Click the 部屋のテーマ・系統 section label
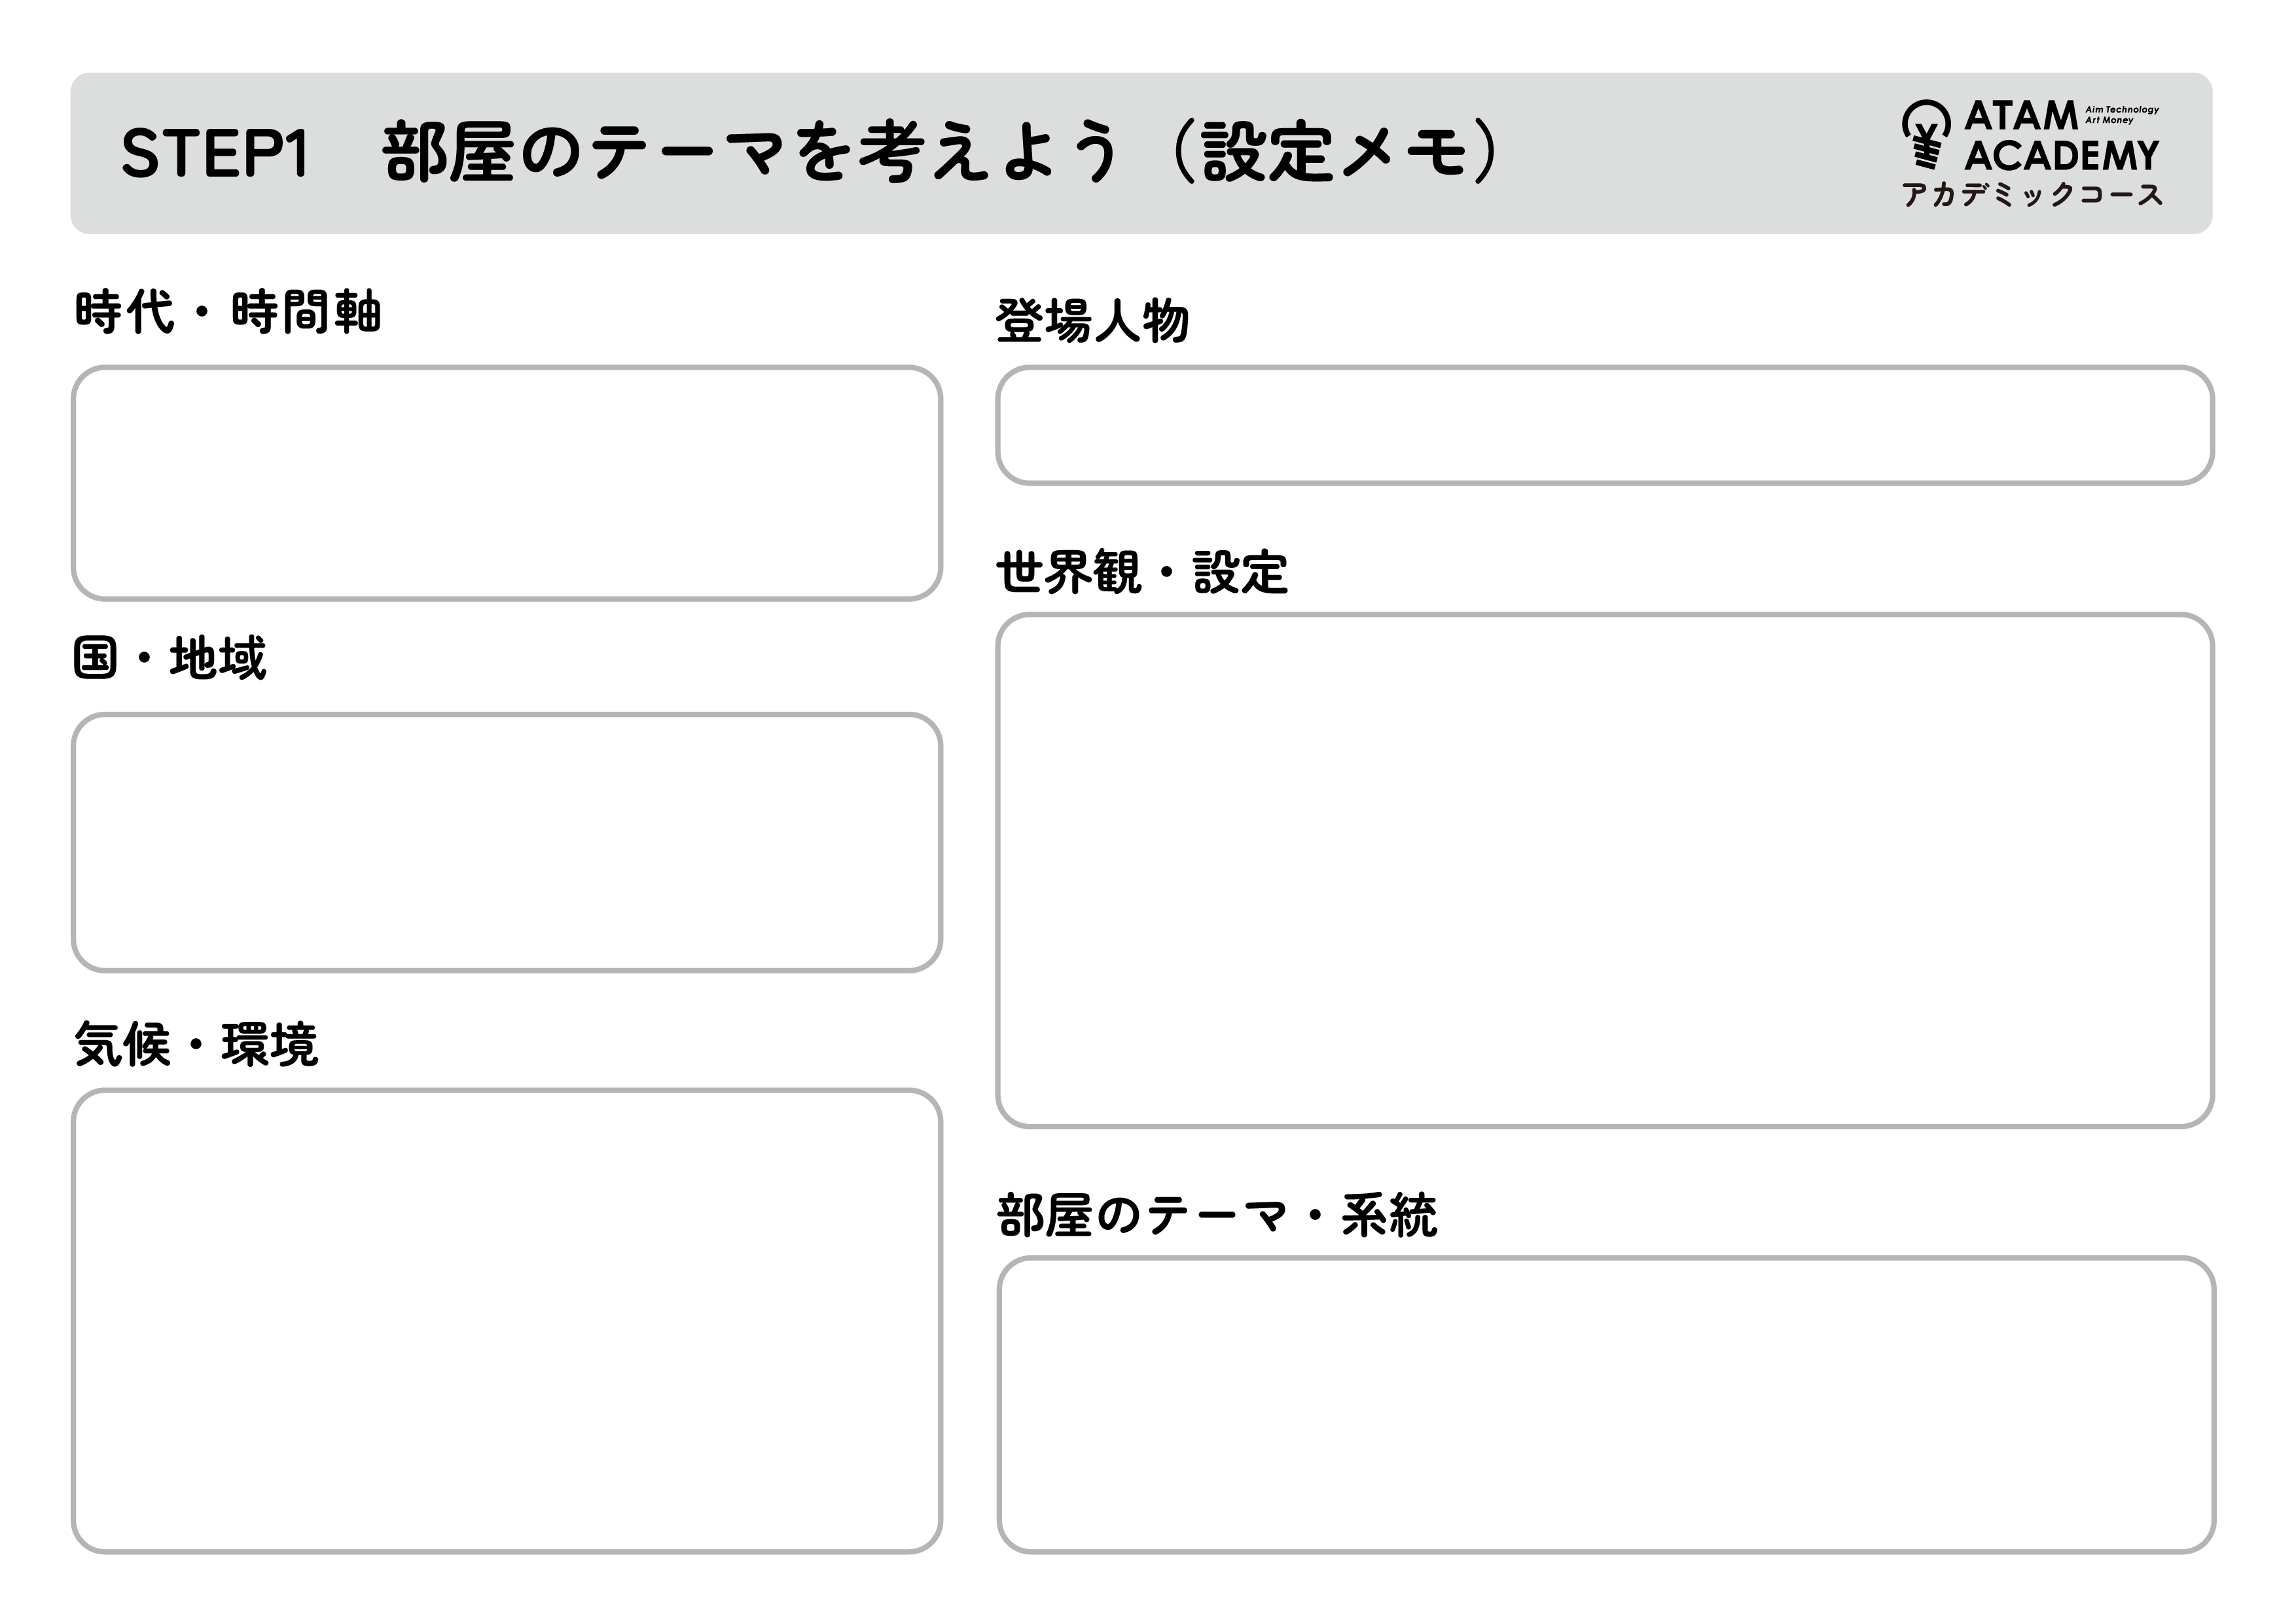2296x1623 pixels. coord(1217,1216)
